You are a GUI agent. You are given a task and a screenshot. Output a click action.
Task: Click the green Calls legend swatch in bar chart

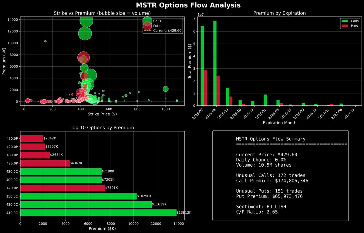click(x=345, y=21)
